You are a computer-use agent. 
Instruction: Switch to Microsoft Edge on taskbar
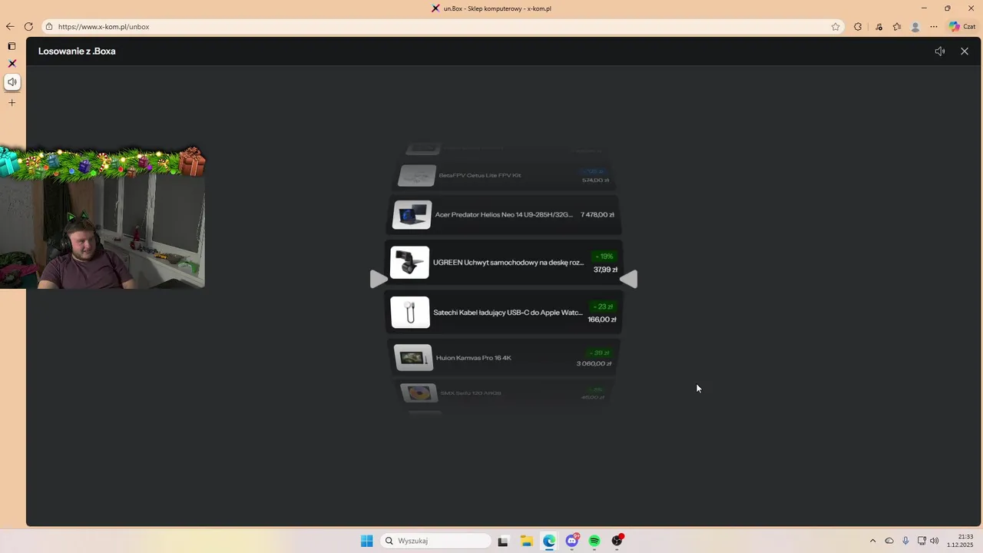click(x=549, y=541)
